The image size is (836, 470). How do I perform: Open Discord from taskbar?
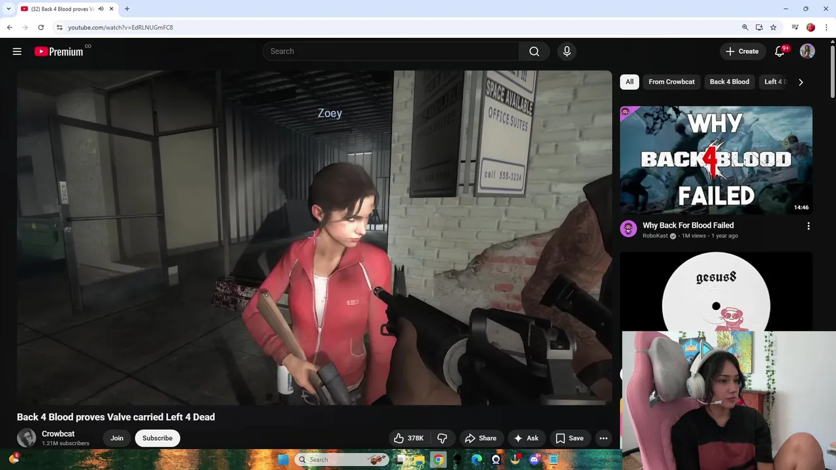tap(535, 460)
